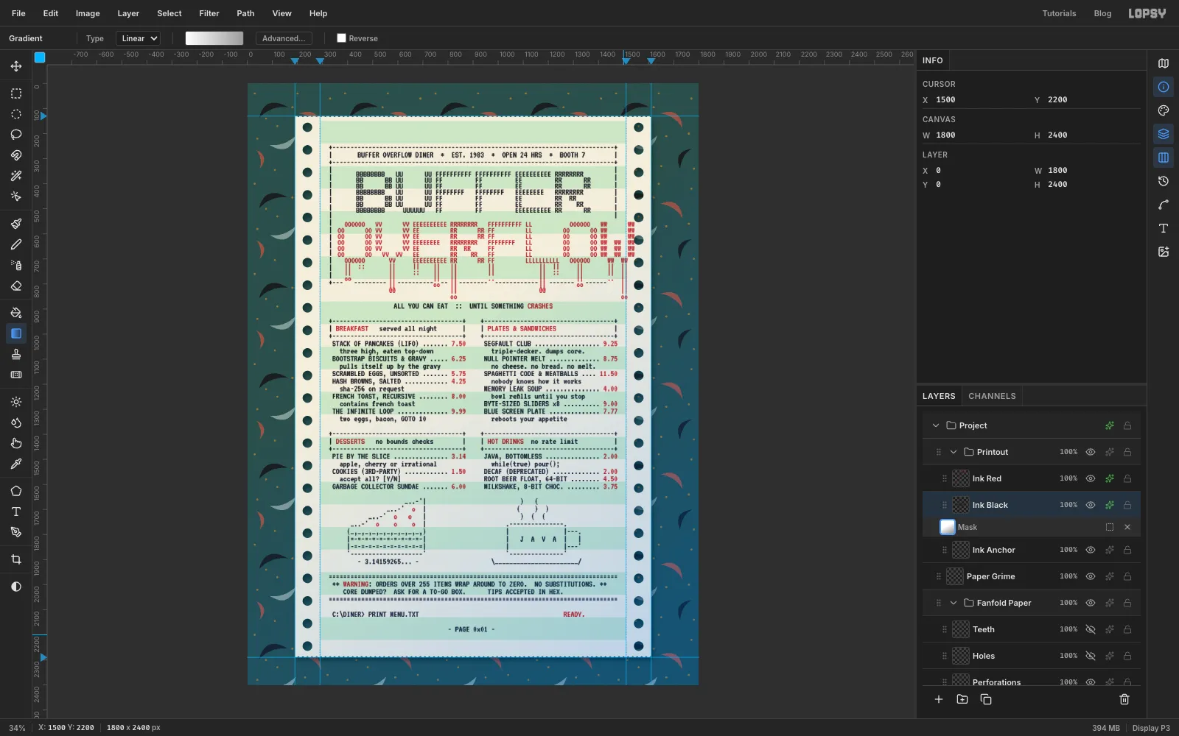
Task: Select the Text tool in left toolbar
Action: pos(16,512)
